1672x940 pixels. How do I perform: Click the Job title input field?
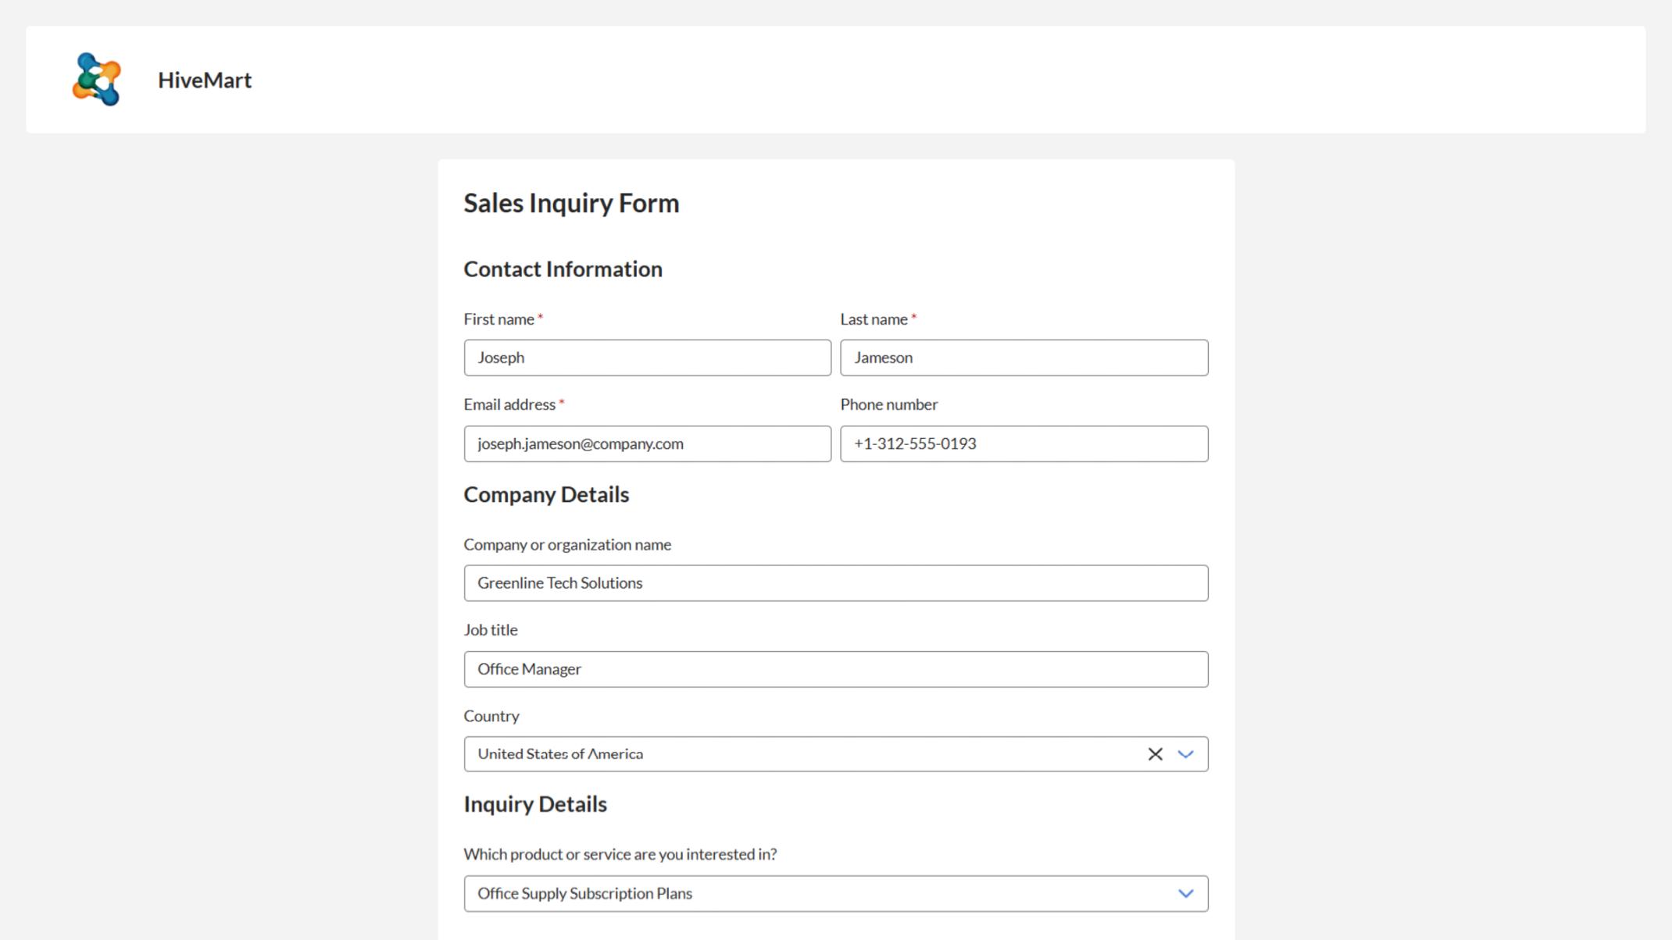pos(836,669)
